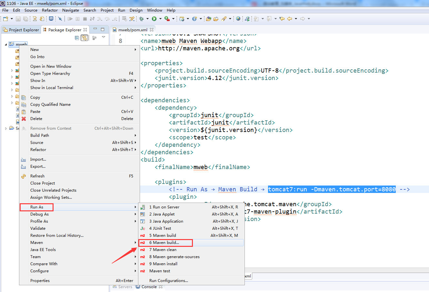Click the green bug Debug icon
This screenshot has height=292, width=429.
[141, 19]
